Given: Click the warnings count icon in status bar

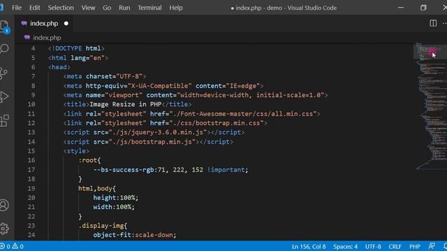Looking at the screenshot, I should tap(15, 246).
